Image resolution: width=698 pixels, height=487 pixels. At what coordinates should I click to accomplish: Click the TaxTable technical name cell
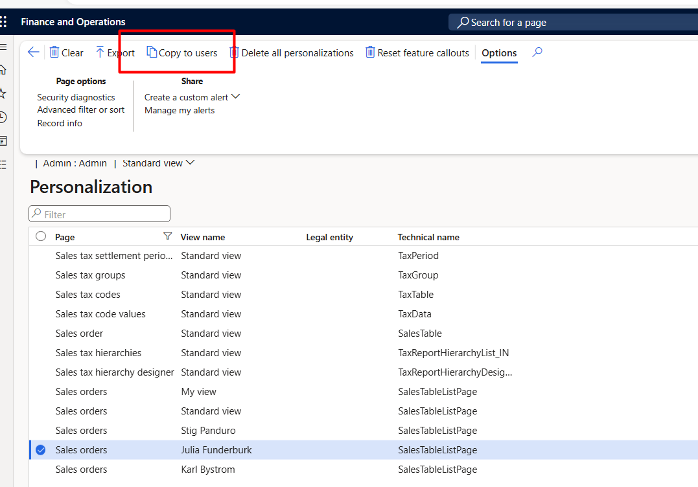click(x=416, y=295)
